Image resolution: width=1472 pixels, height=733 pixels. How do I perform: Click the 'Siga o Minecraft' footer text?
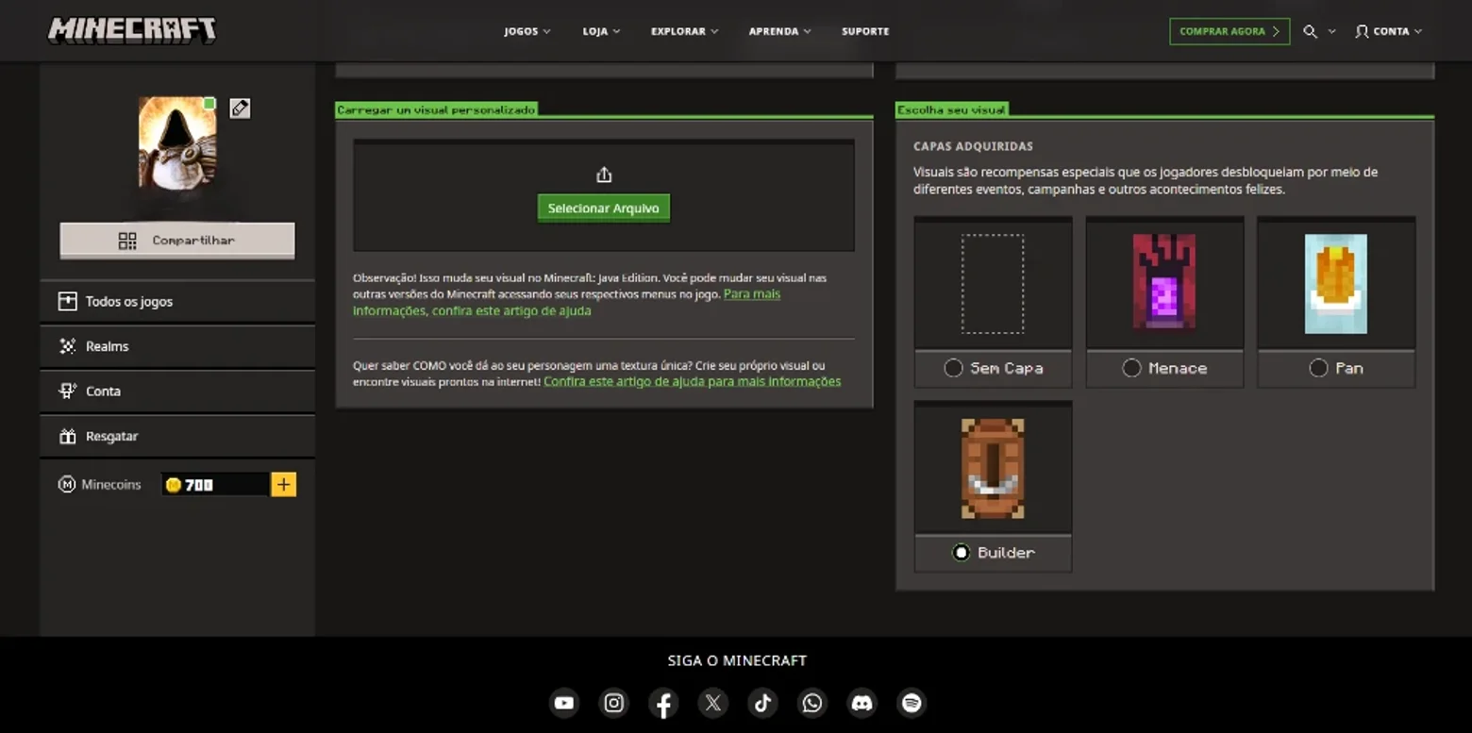[737, 660]
